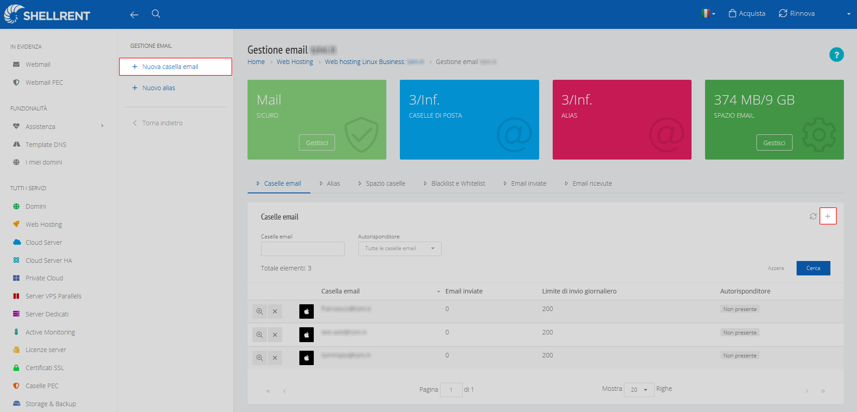View details of the first email row

260,311
